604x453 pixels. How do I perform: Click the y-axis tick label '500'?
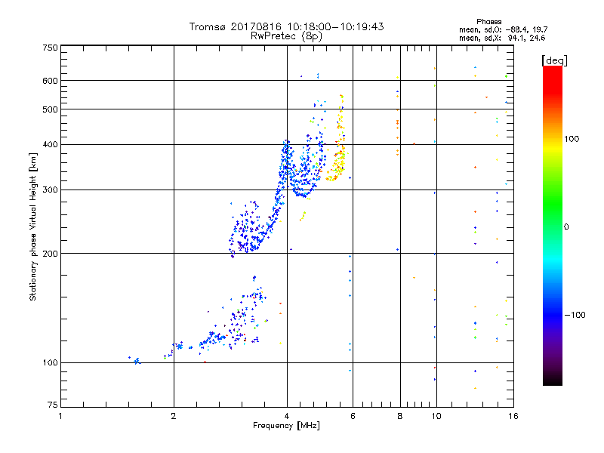50,109
